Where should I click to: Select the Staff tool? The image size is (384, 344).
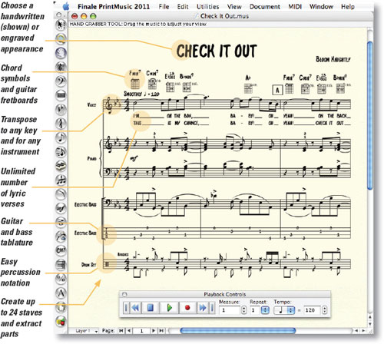61,67
